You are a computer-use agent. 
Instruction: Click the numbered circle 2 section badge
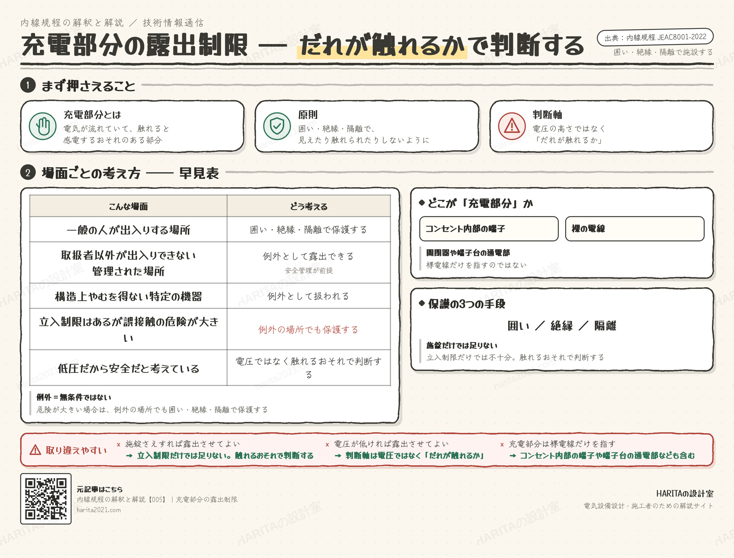(x=28, y=173)
